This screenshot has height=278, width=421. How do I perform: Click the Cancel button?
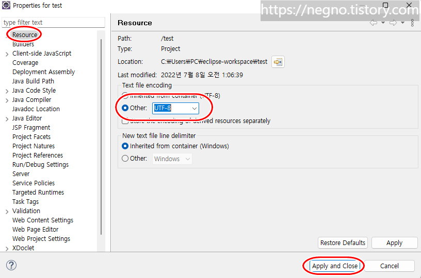click(x=390, y=266)
